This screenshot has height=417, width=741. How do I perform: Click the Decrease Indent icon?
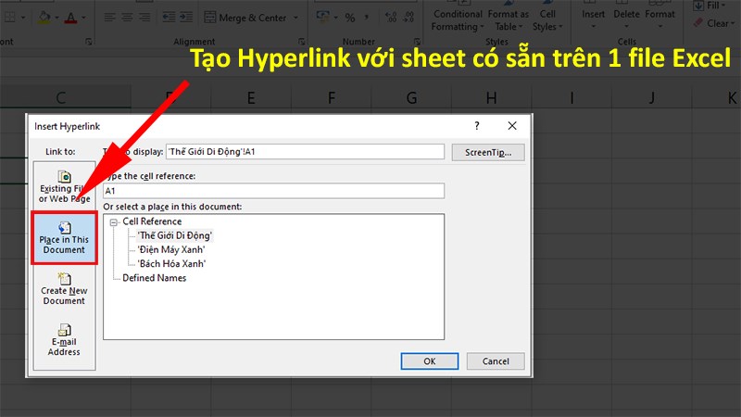click(x=169, y=18)
